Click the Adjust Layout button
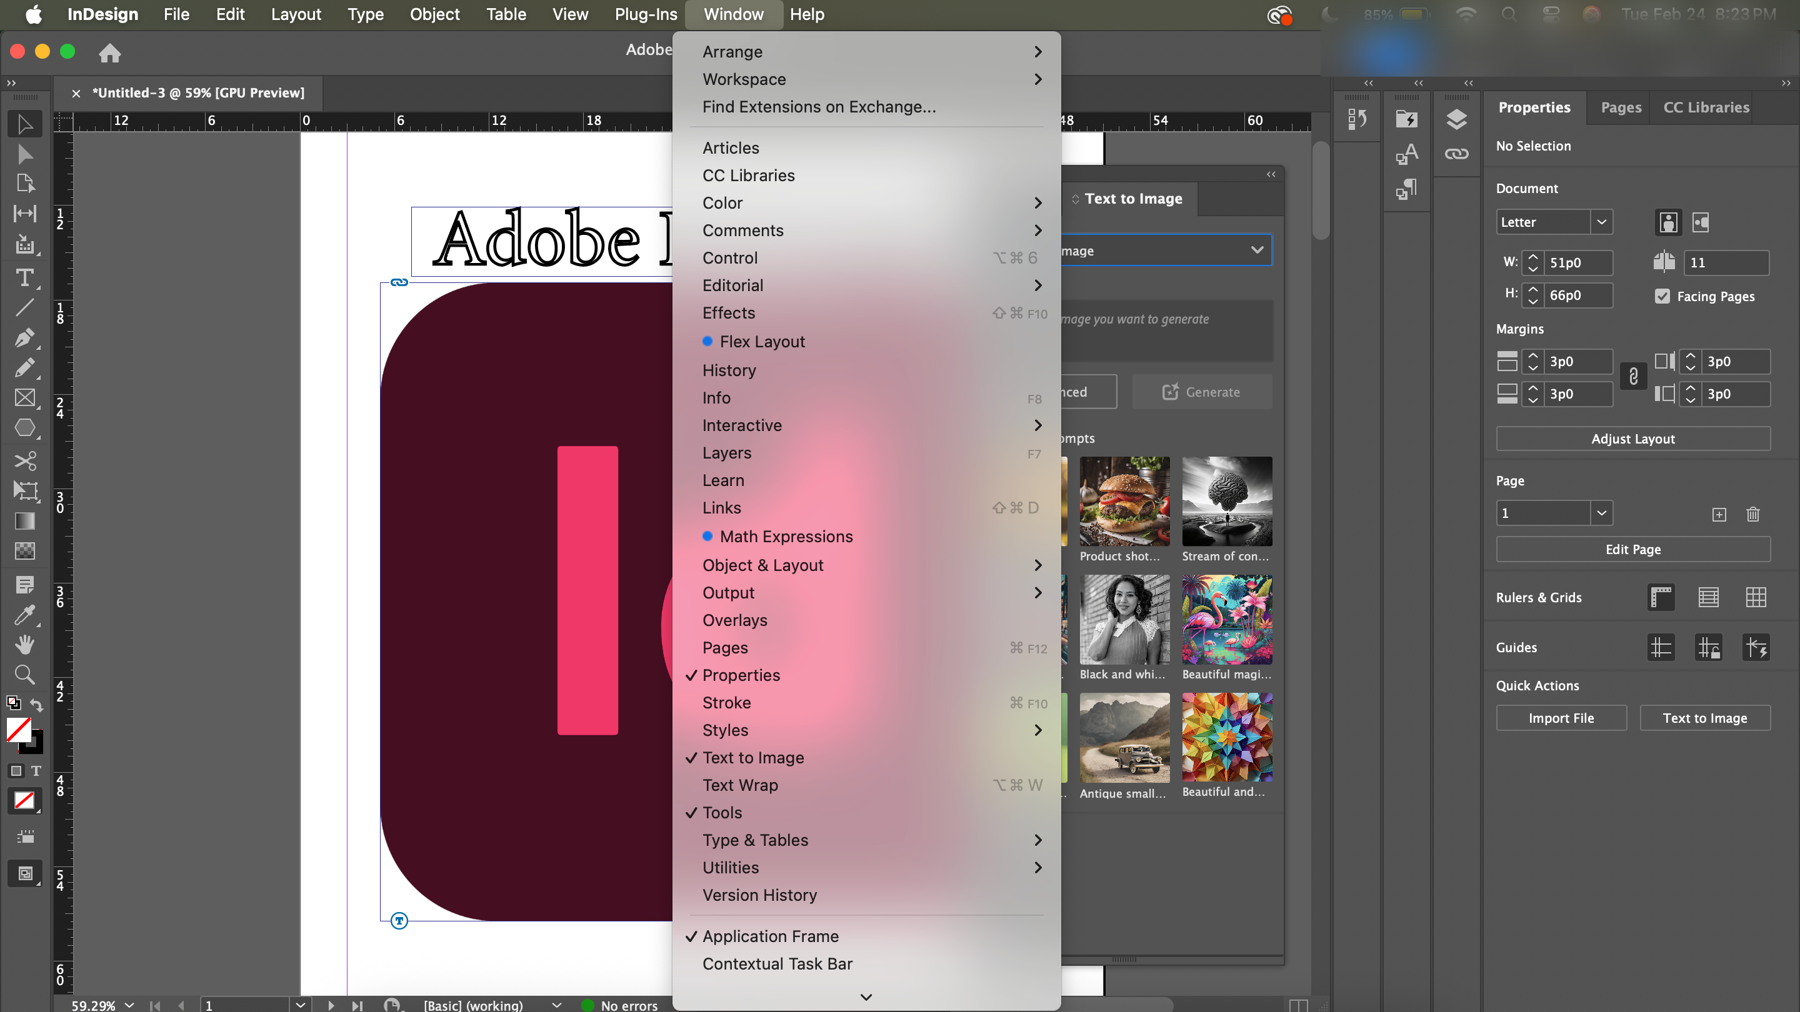 click(1632, 439)
